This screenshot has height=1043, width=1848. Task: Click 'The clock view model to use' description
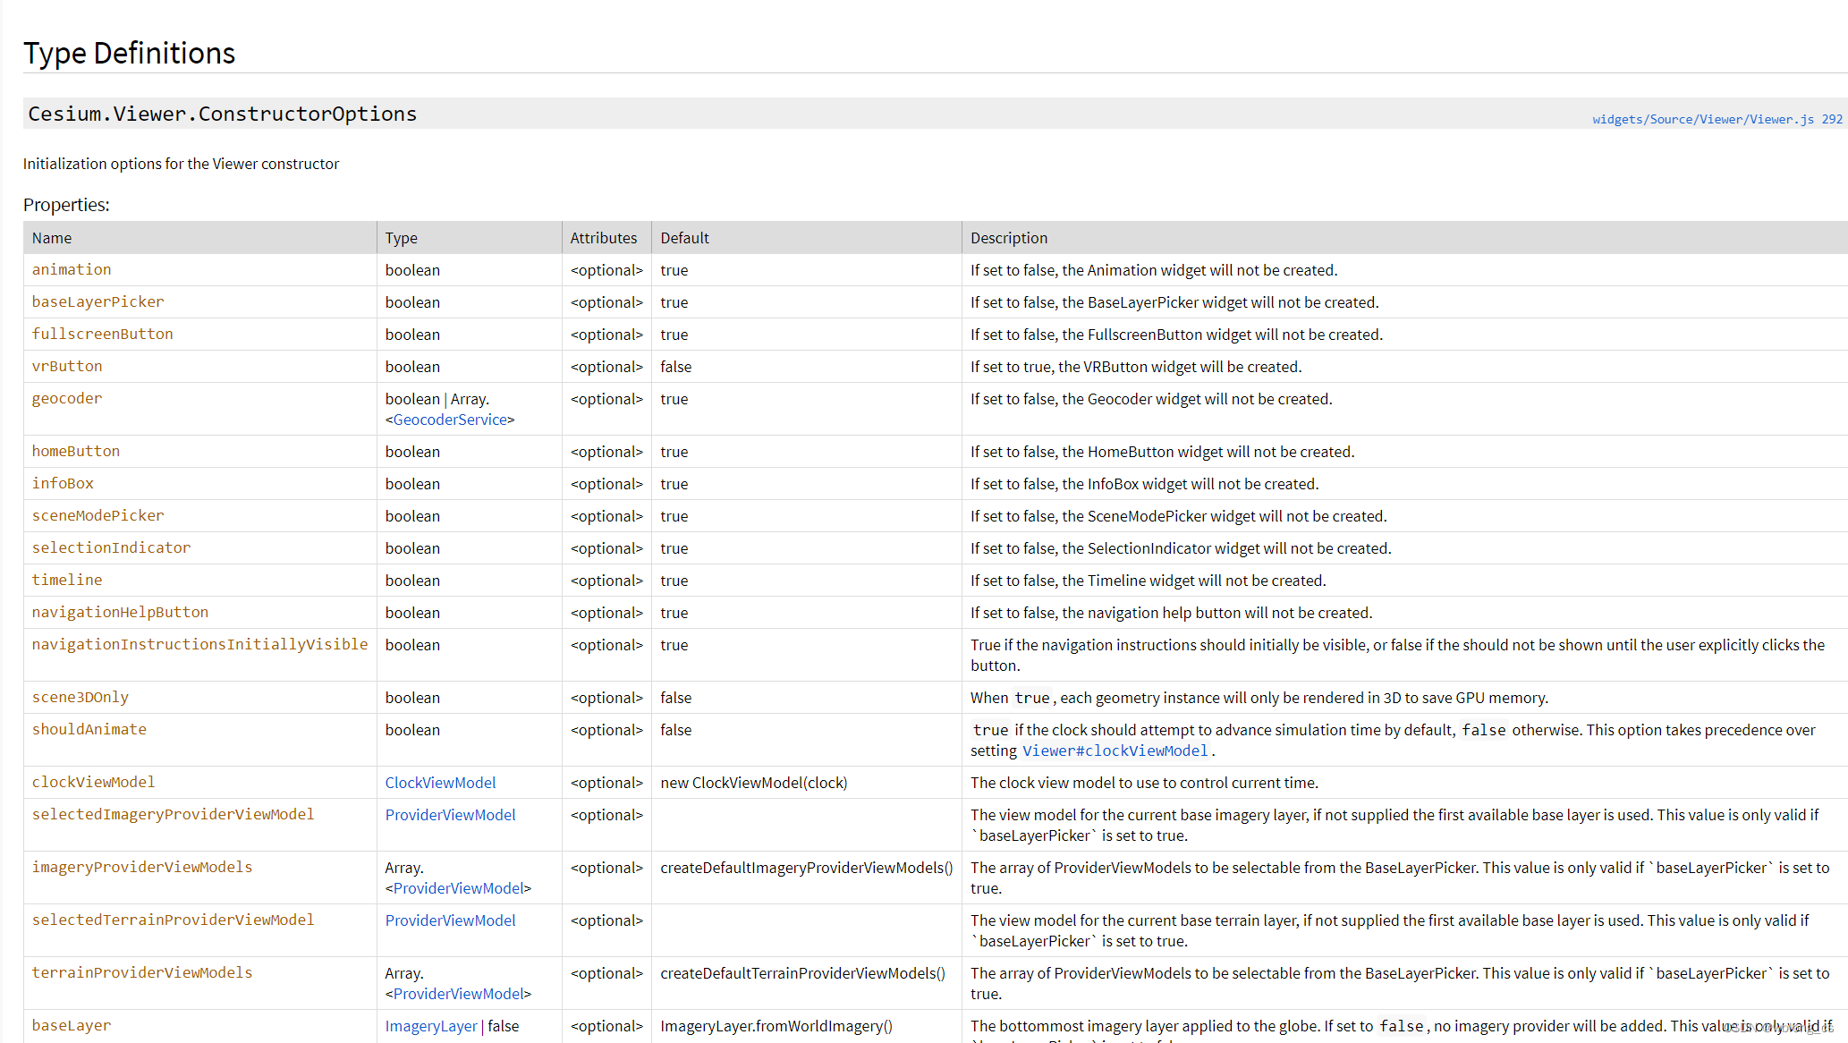click(1145, 783)
